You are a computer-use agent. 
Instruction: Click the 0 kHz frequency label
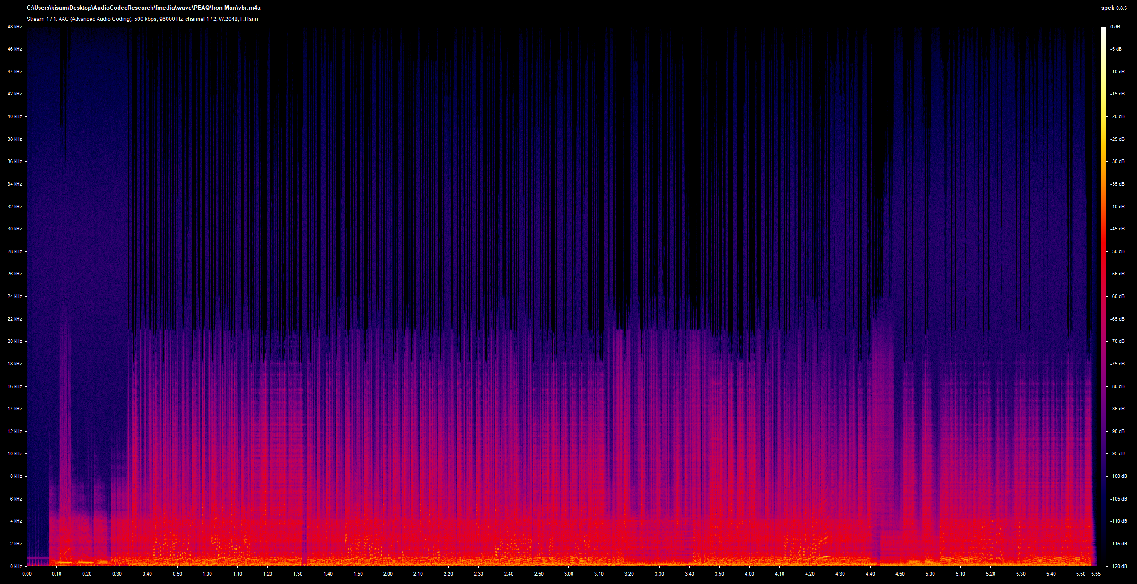coord(16,566)
